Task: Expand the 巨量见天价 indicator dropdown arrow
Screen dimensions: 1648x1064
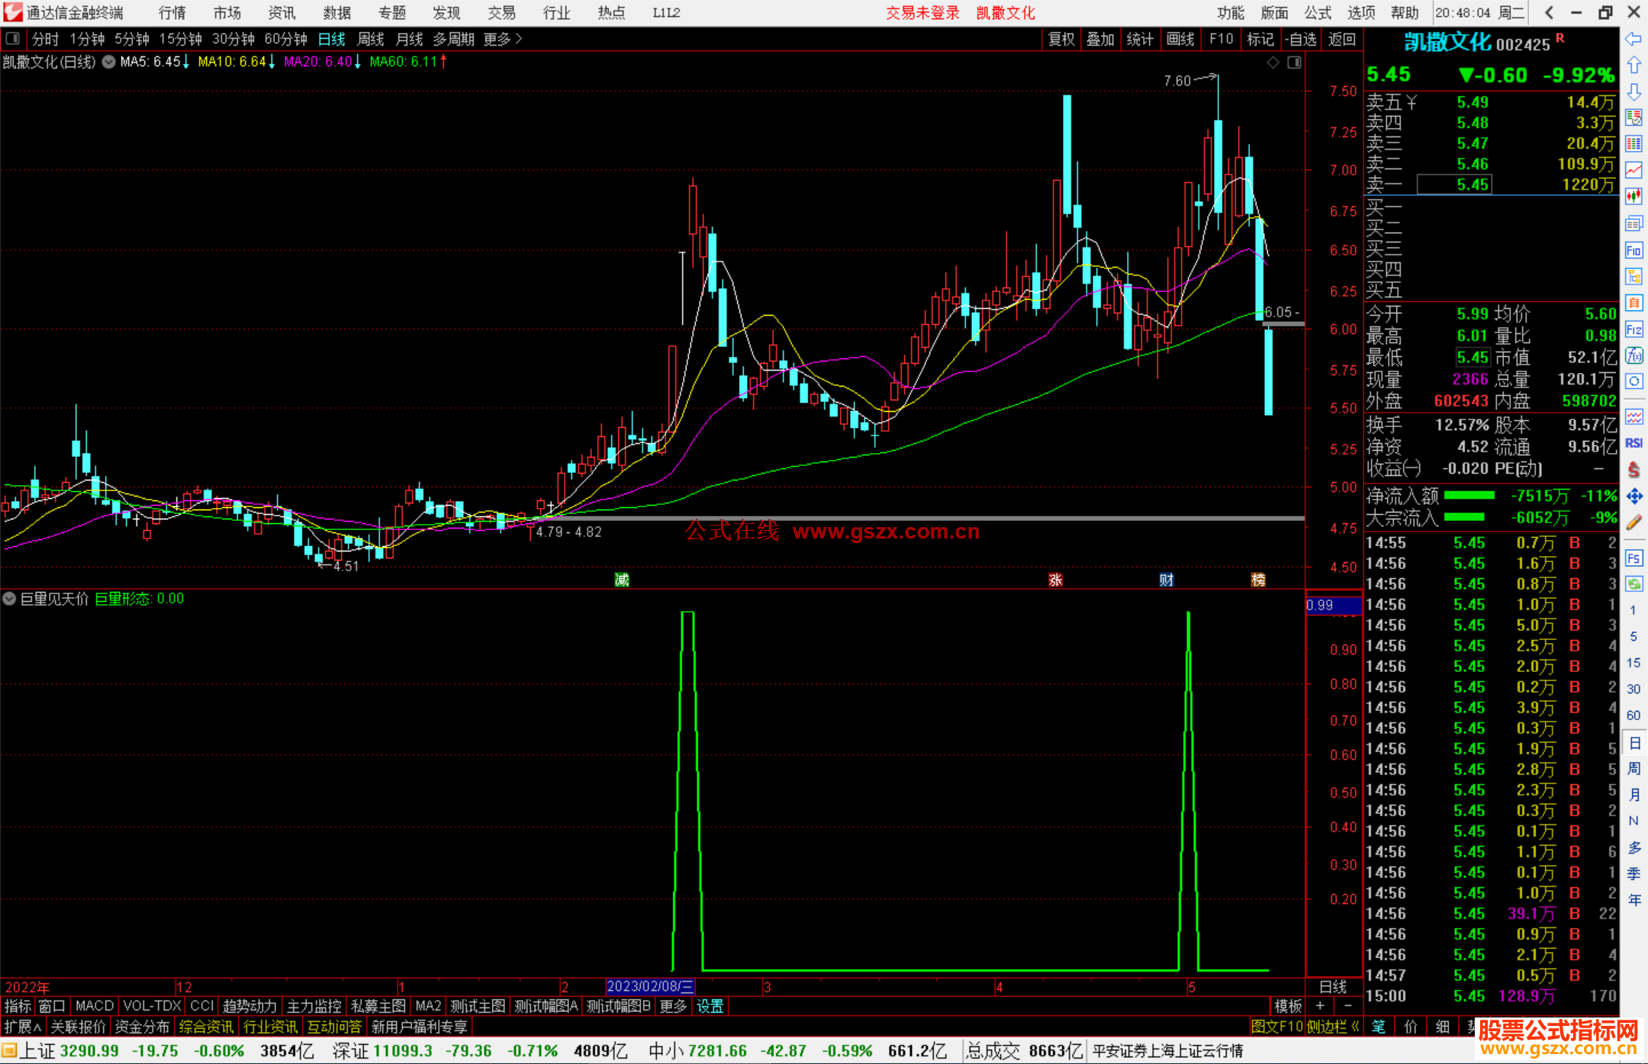Action: [9, 600]
